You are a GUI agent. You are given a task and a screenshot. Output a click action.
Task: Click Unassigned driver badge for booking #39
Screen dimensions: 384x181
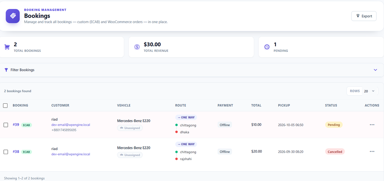[130, 128]
